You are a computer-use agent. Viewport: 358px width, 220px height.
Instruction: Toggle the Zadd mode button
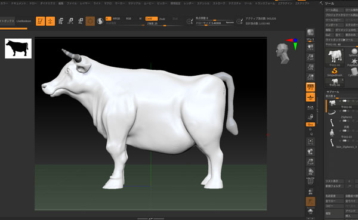point(152,18)
